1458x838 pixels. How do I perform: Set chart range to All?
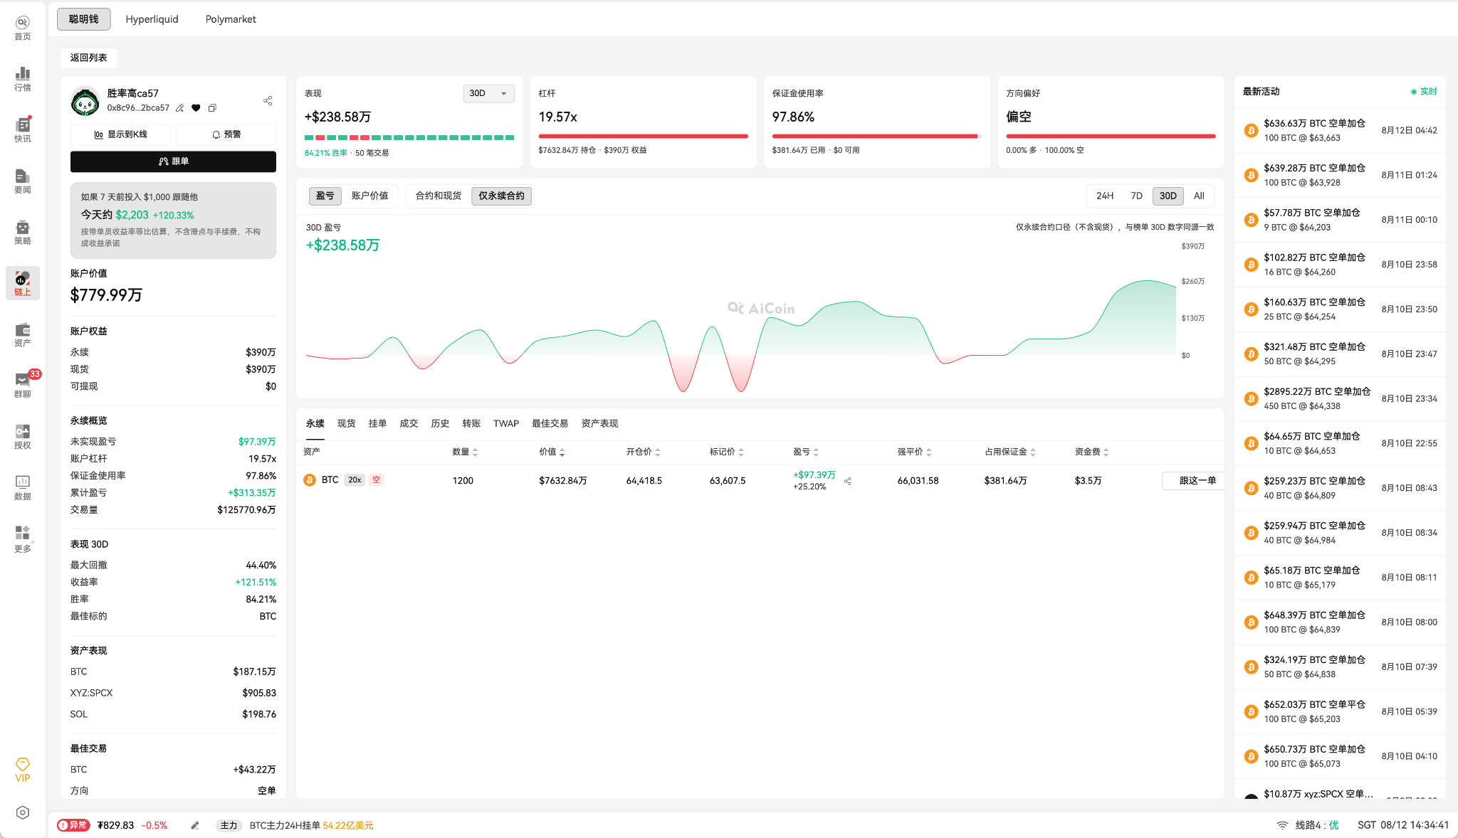(1200, 196)
